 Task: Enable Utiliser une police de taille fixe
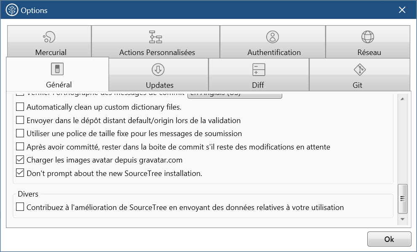20,133
